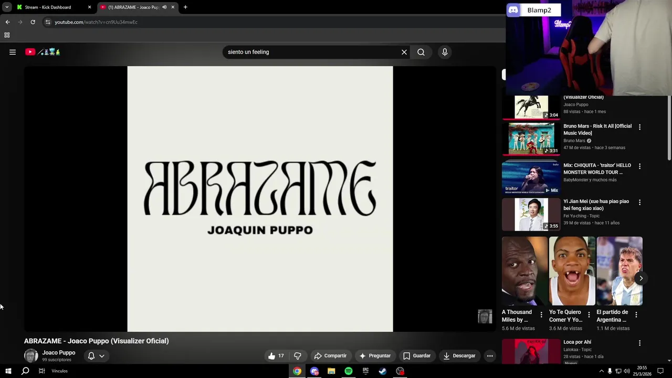Share the video with Compartir
Viewport: 672px width, 378px height.
[x=330, y=356]
